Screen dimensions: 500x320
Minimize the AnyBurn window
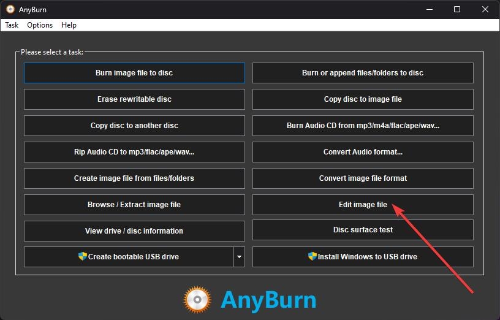(430, 9)
